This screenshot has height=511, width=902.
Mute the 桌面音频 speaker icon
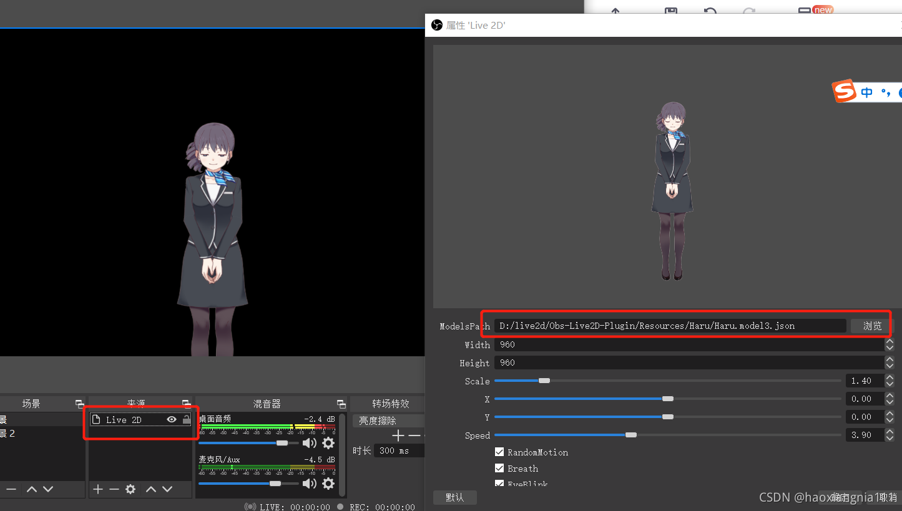pos(310,443)
